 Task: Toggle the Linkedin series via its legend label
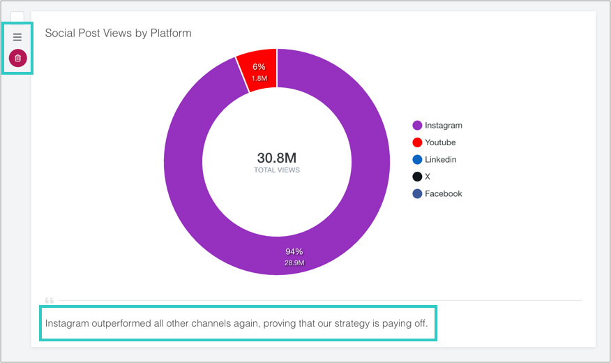(x=441, y=160)
